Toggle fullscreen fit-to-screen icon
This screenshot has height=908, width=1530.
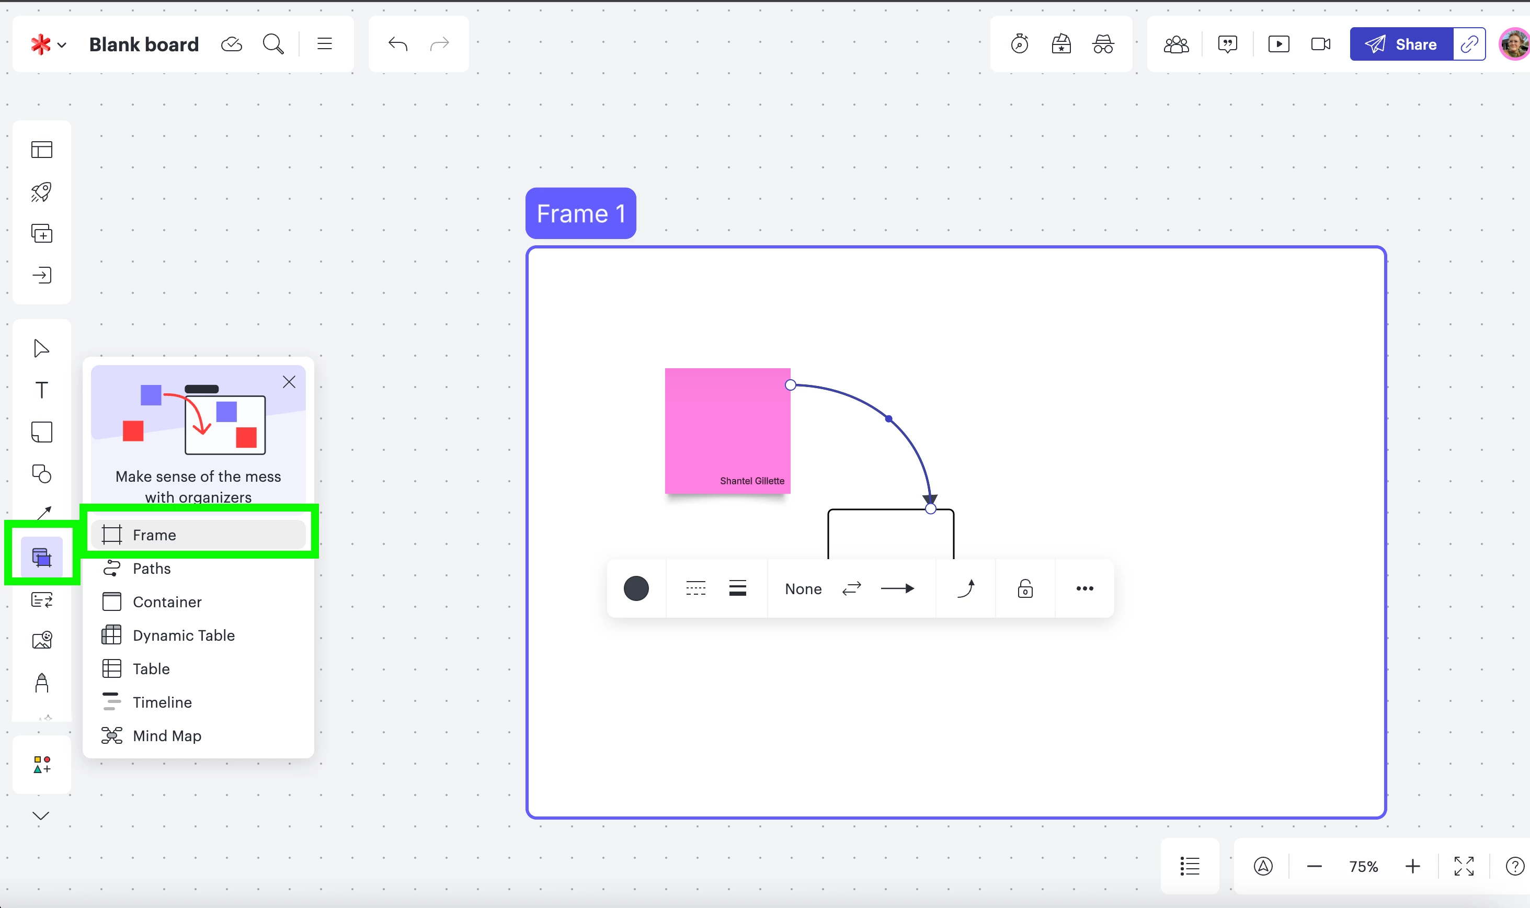point(1464,866)
